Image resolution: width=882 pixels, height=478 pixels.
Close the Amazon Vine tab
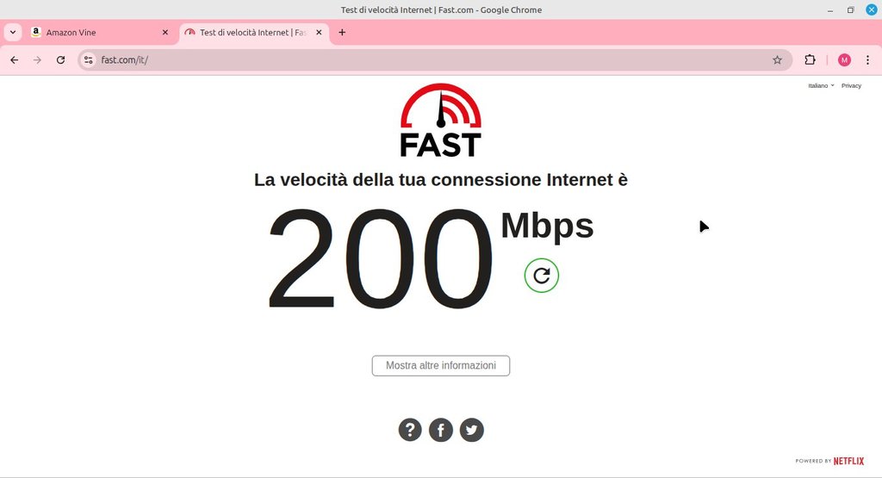[165, 33]
